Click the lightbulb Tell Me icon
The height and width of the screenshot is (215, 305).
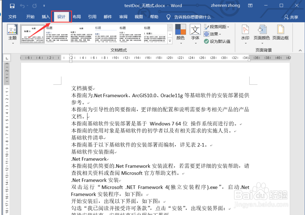[x=168, y=17]
